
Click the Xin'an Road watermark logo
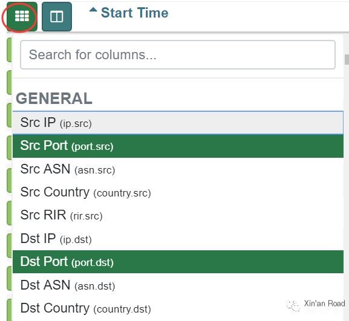click(x=293, y=306)
